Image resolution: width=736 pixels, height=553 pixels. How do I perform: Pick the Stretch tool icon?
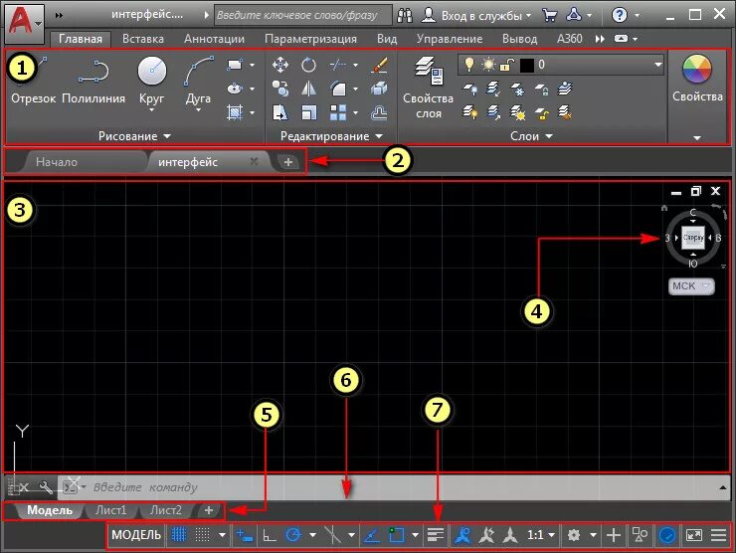(x=280, y=112)
